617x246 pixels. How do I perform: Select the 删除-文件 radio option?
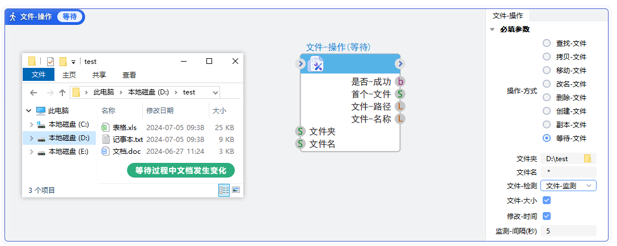point(547,97)
